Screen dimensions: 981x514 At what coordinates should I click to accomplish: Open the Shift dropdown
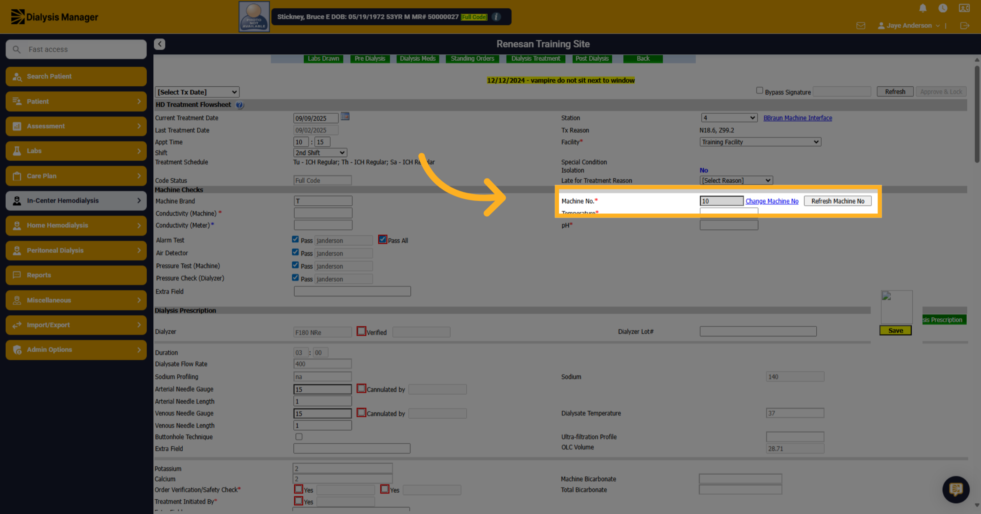[320, 153]
